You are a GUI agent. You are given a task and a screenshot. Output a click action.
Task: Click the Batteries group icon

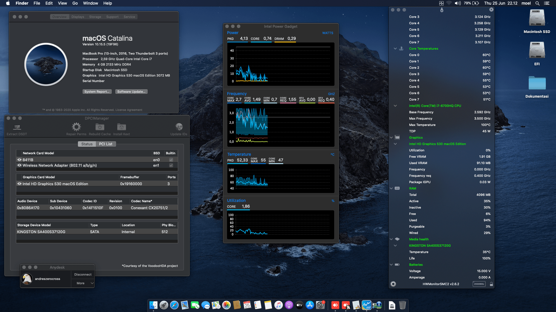(397, 265)
